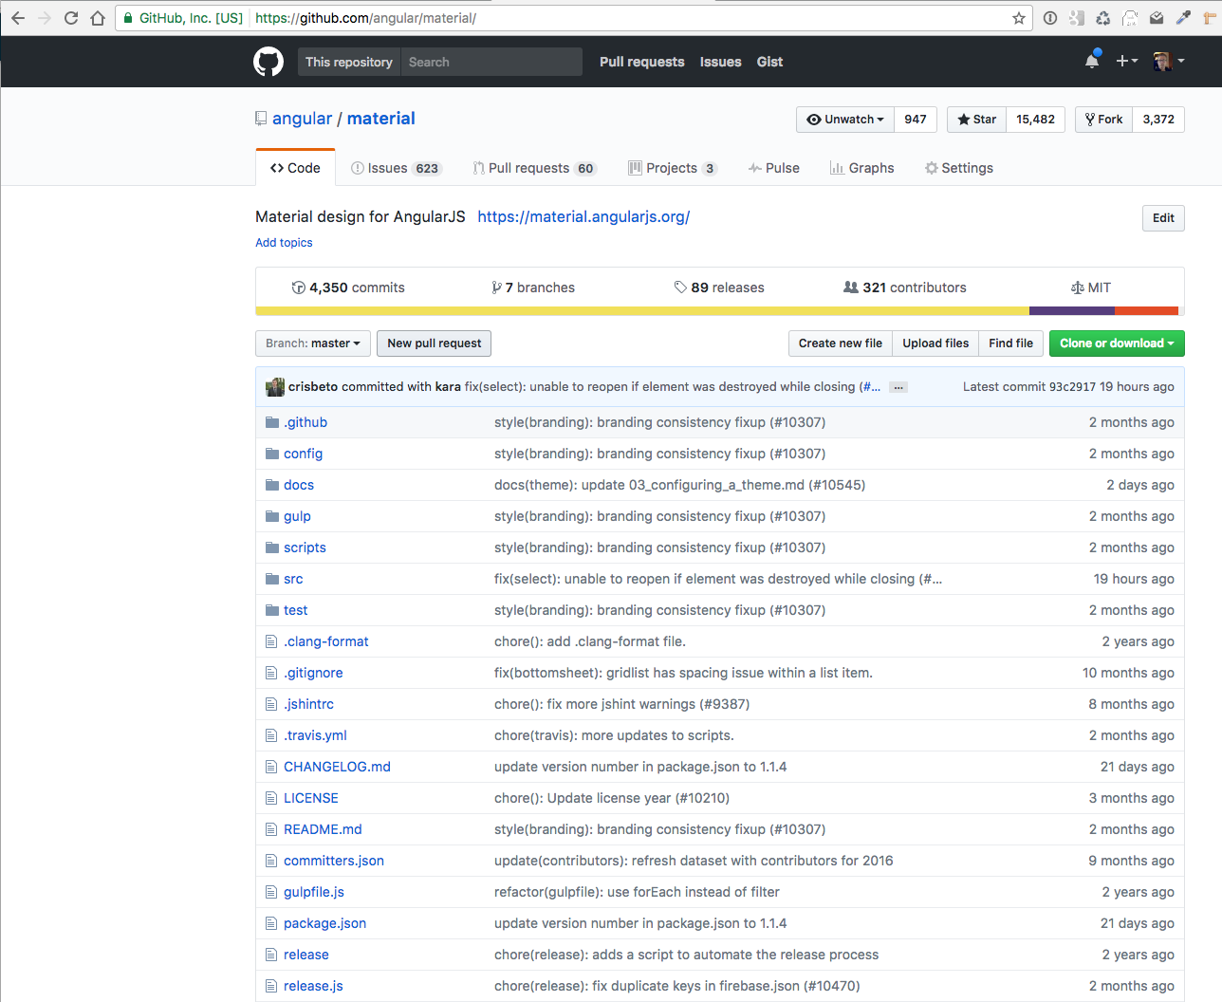The width and height of the screenshot is (1222, 1002).
Task: Click committer avatar beside crisbeto
Action: coord(275,387)
